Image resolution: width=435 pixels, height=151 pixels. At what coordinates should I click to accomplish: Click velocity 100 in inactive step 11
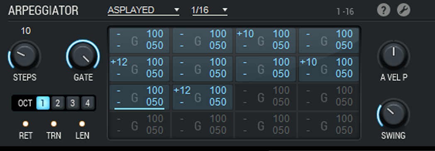pos(281,90)
